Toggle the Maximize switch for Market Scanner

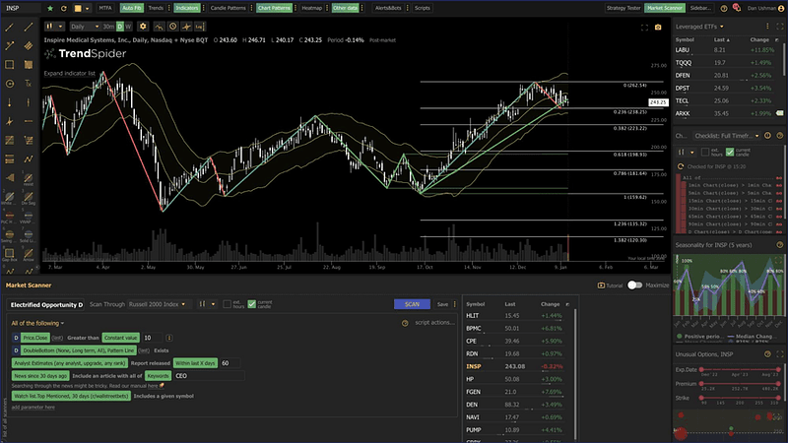click(x=634, y=285)
